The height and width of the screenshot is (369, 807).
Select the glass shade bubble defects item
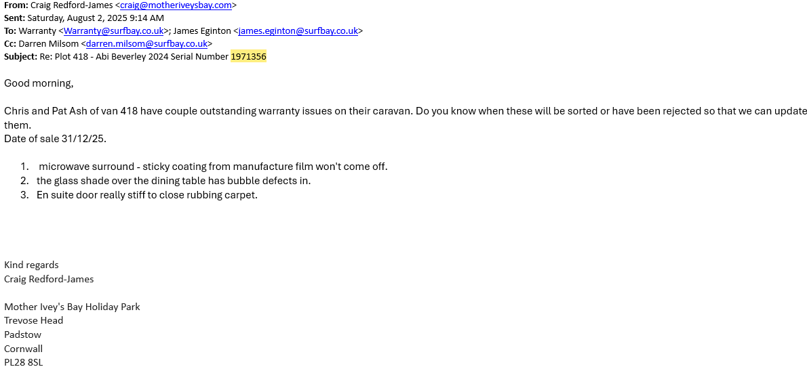pyautogui.click(x=174, y=181)
